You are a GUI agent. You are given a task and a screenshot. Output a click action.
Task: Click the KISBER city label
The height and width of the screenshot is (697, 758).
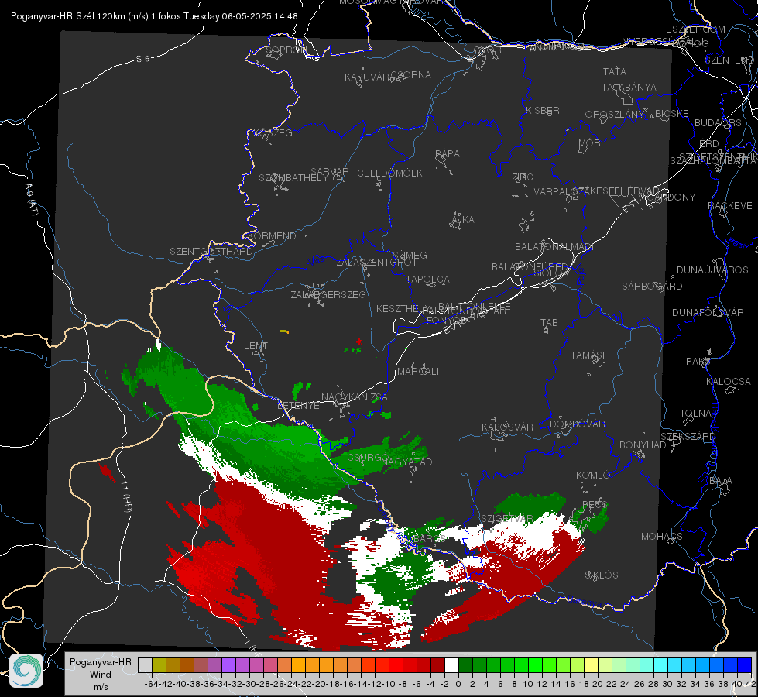pos(543,110)
